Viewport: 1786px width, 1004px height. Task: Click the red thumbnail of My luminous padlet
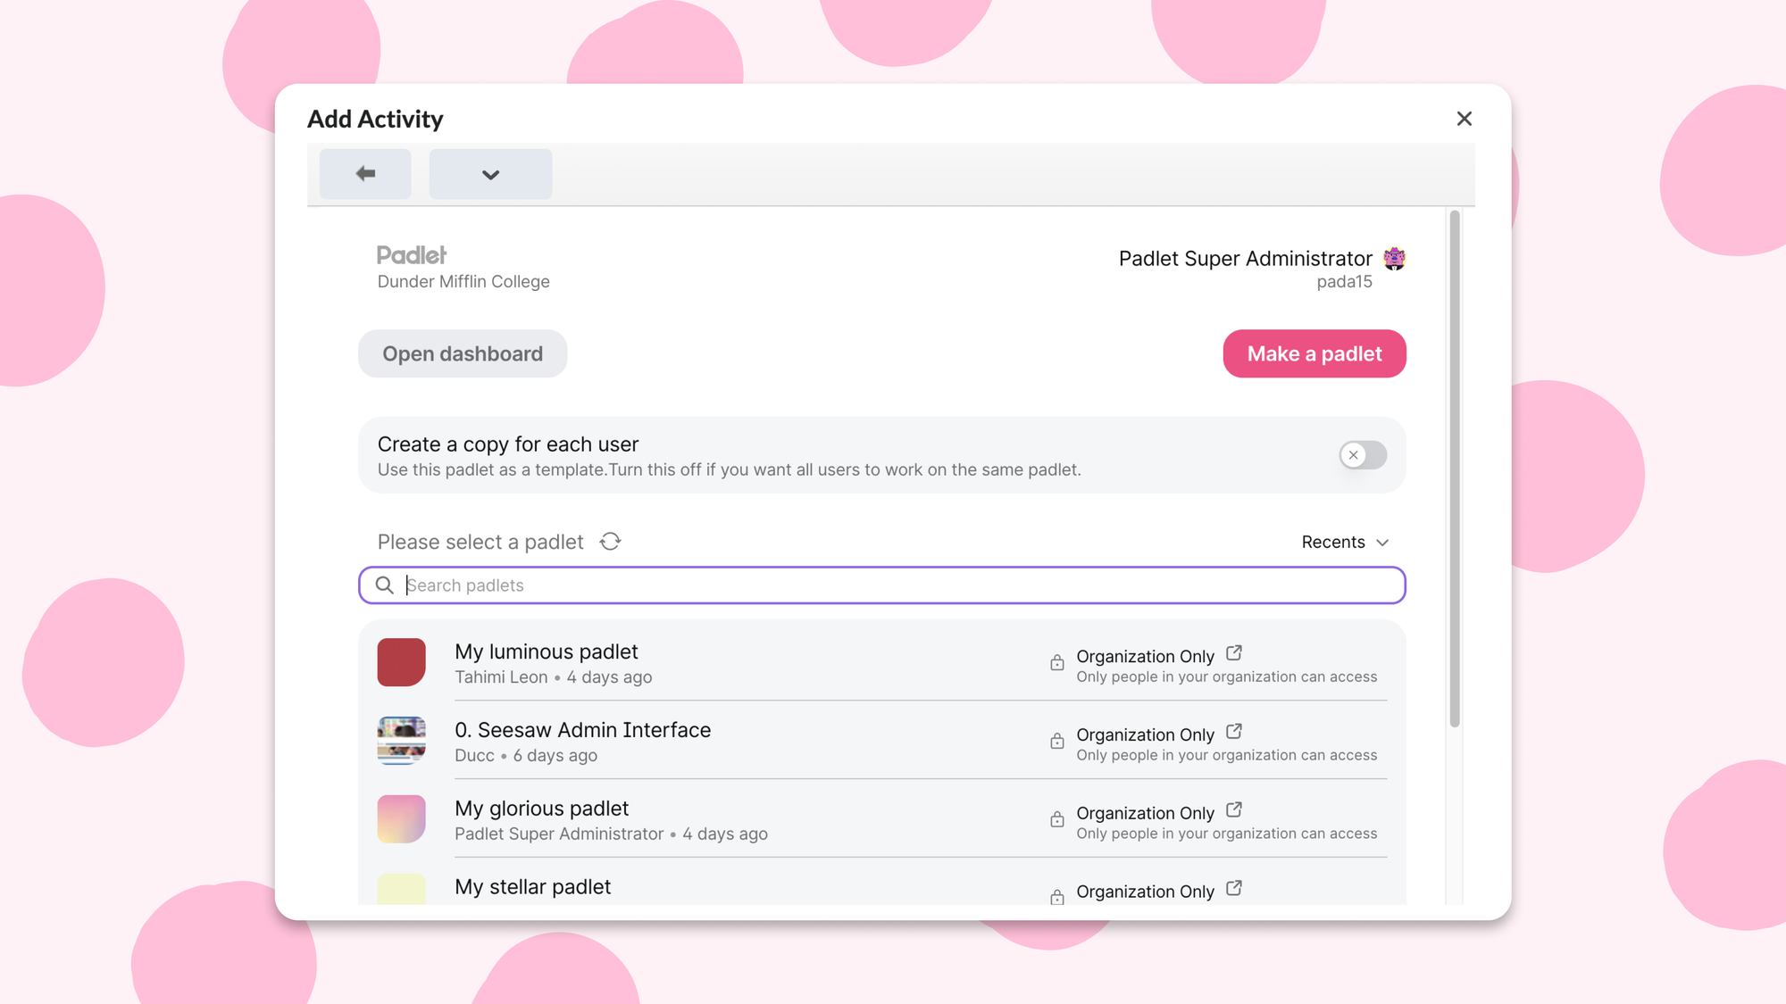pos(400,662)
